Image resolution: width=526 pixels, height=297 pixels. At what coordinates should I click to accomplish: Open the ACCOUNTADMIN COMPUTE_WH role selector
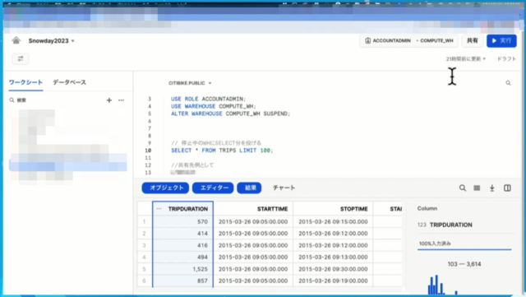click(409, 40)
